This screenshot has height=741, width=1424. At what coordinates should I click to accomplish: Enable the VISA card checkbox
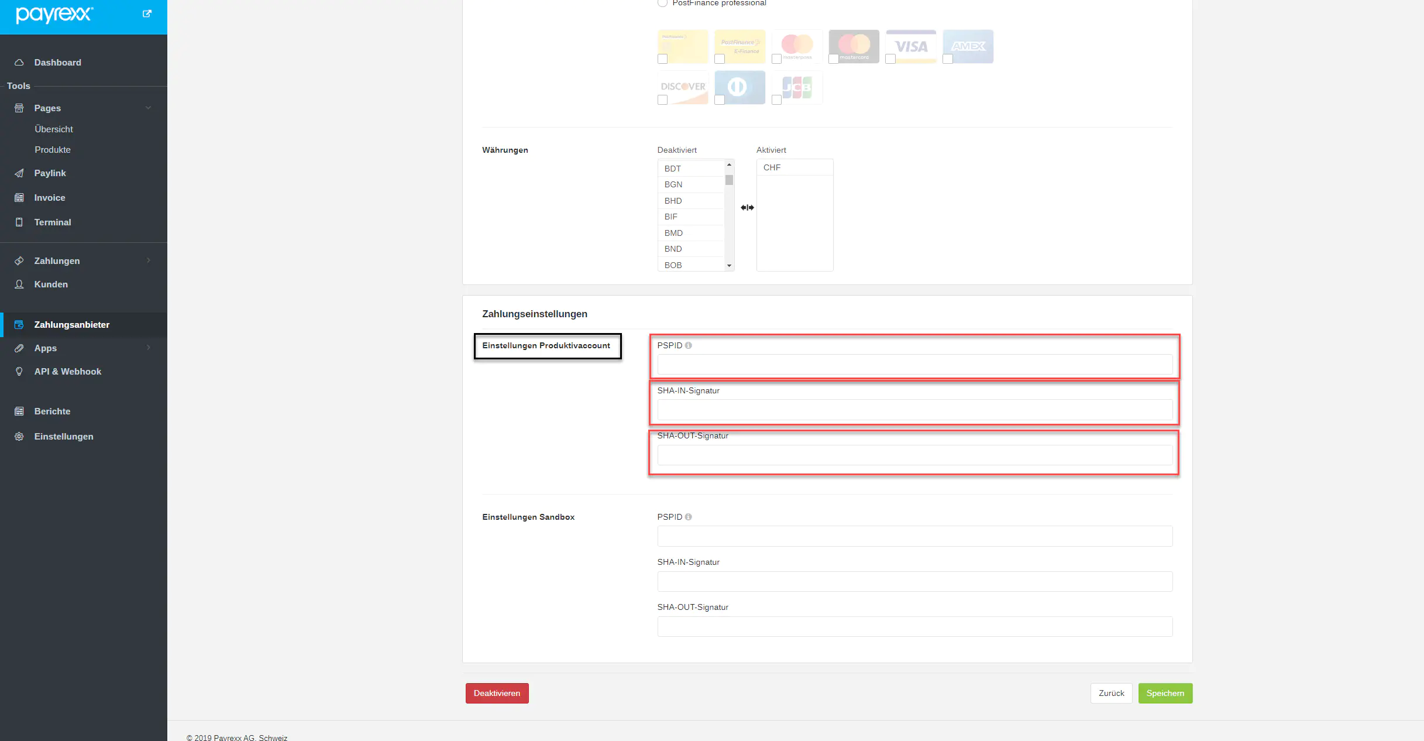890,59
